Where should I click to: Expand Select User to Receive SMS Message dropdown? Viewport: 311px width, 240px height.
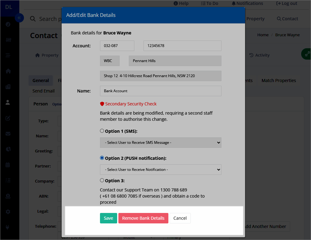point(161,143)
